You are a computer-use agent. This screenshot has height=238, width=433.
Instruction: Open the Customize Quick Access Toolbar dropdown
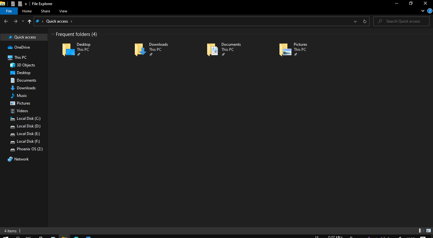(25, 3)
